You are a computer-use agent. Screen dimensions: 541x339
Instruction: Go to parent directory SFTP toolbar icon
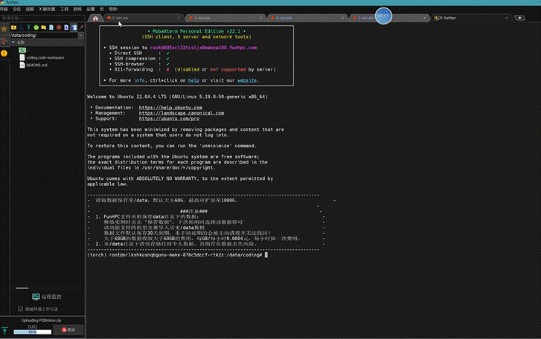point(14,28)
